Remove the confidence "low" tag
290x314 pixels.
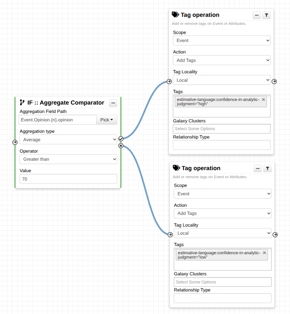(264, 253)
